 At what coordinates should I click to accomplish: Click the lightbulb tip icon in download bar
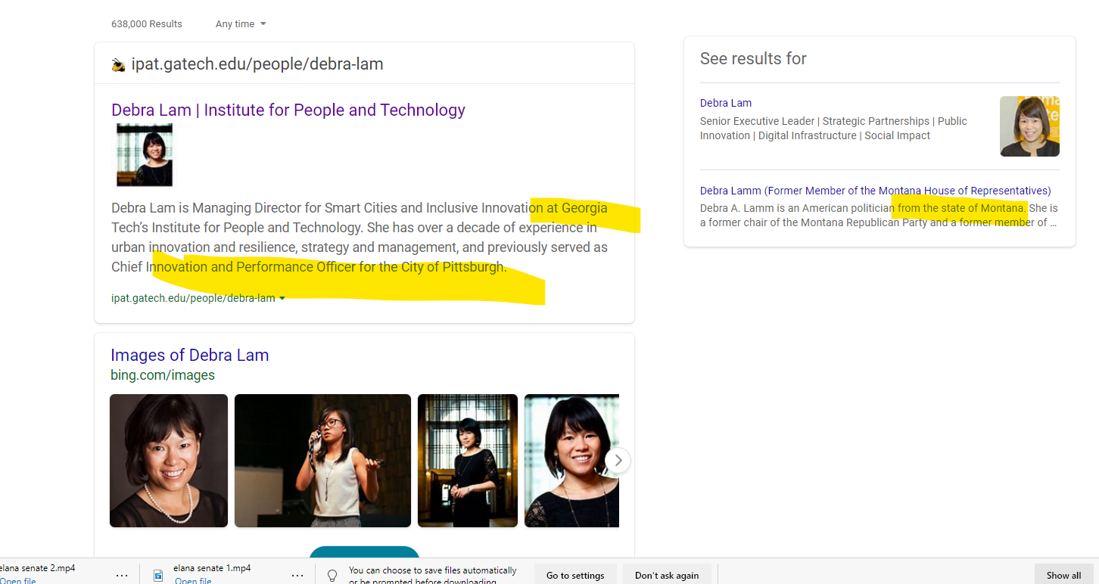[332, 576]
